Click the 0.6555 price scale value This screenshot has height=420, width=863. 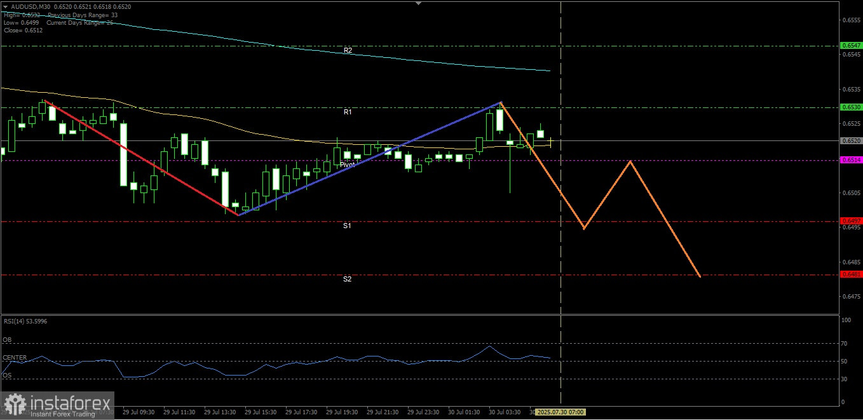(852, 20)
